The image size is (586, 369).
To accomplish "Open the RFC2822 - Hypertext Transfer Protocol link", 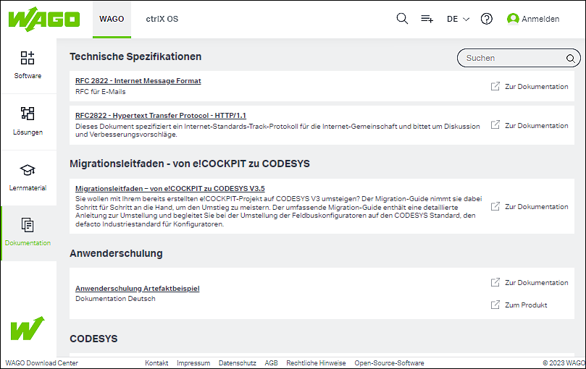I will [x=161, y=116].
